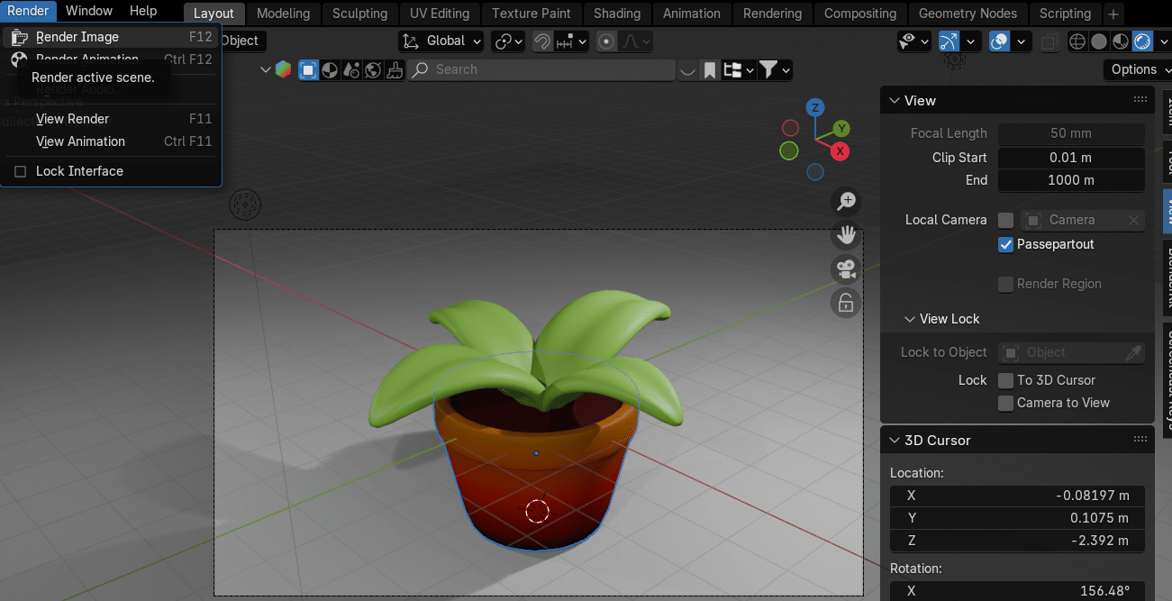The image size is (1172, 601).
Task: Enable the Lock Interface checkbox
Action: click(x=21, y=171)
